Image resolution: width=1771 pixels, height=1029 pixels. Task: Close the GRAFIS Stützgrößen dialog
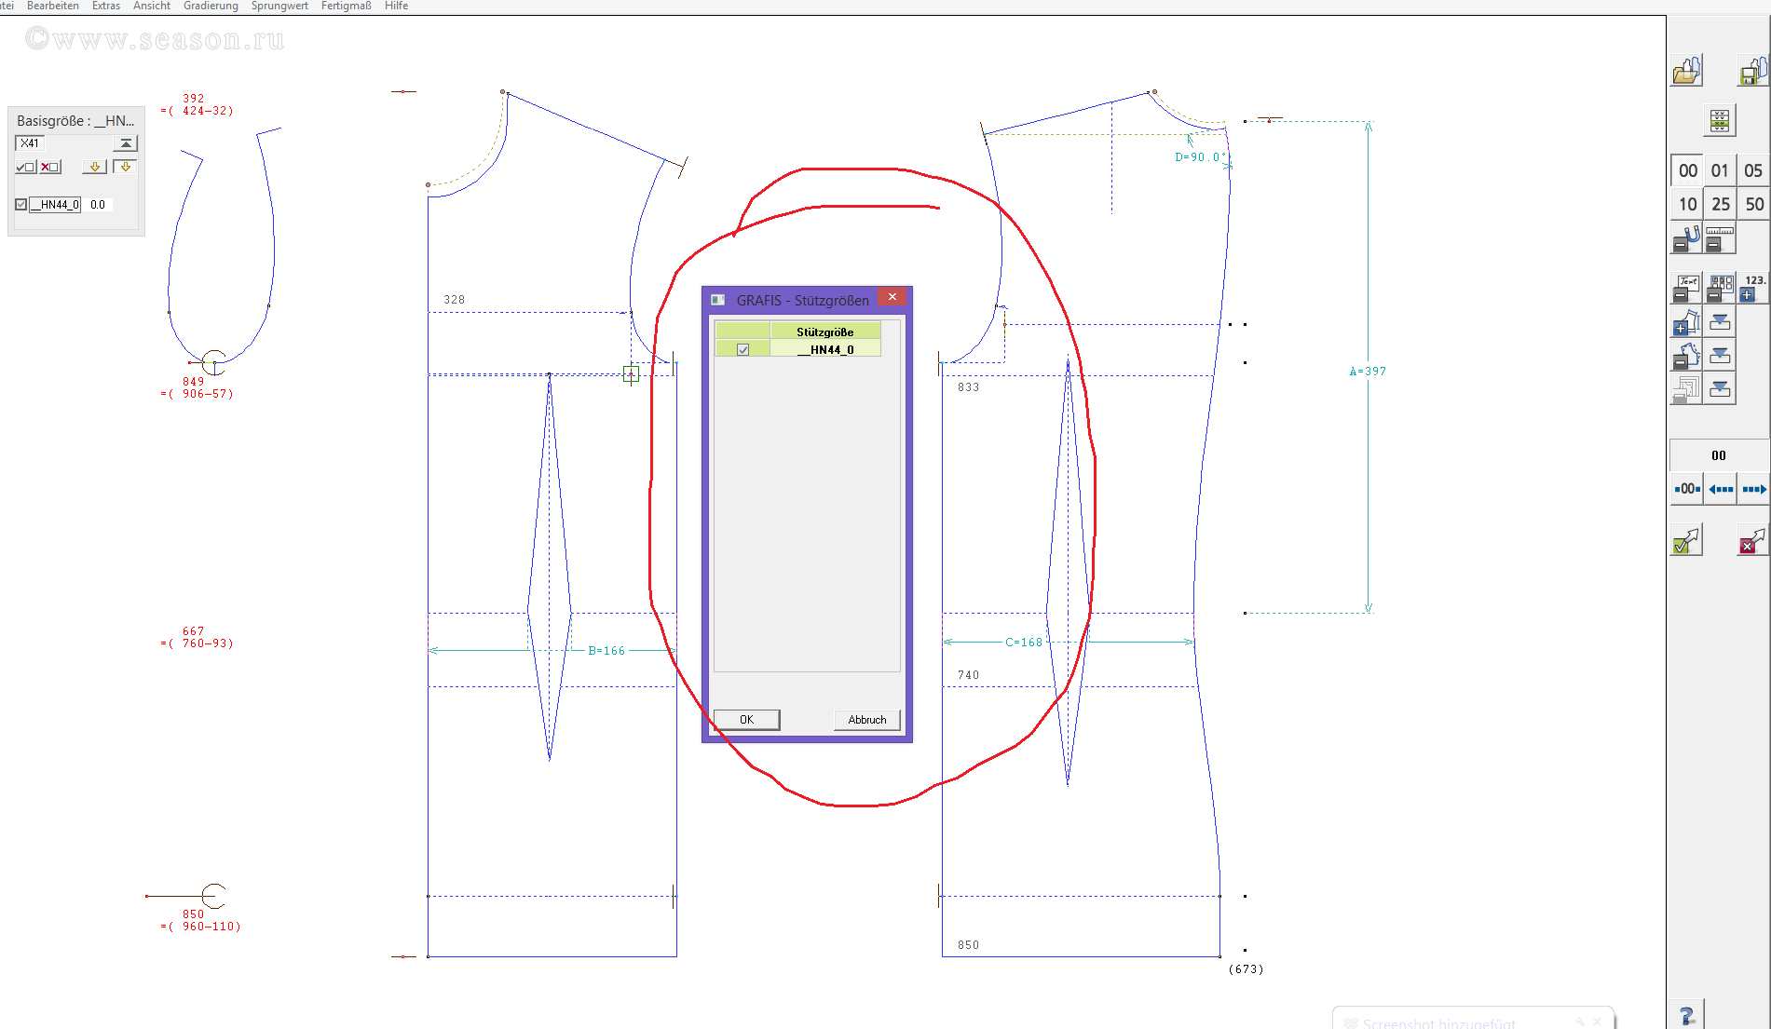click(x=892, y=297)
